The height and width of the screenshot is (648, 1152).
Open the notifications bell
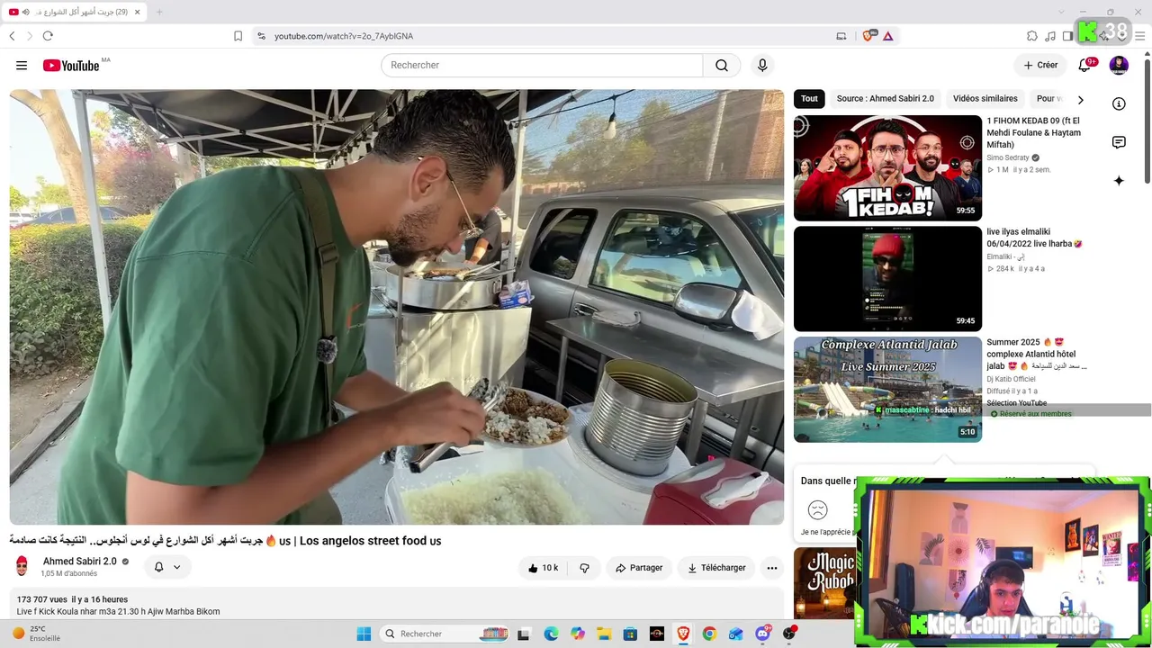1084,65
